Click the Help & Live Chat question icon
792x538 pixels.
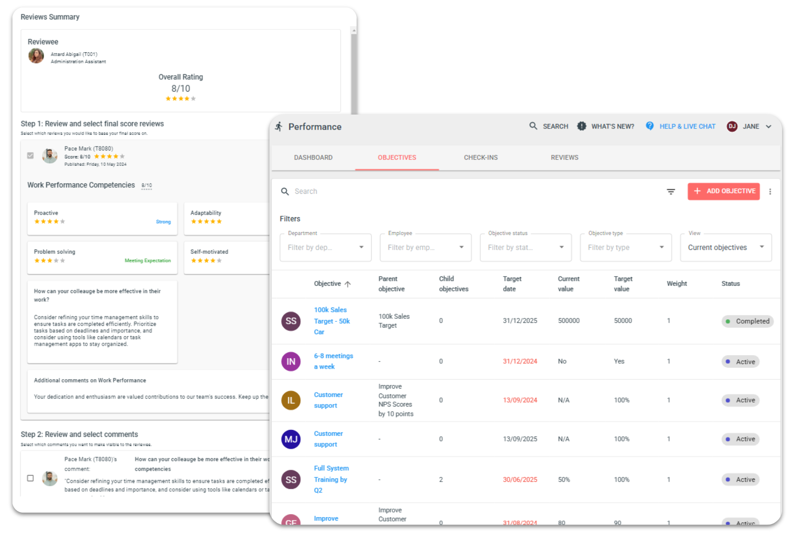pos(649,126)
